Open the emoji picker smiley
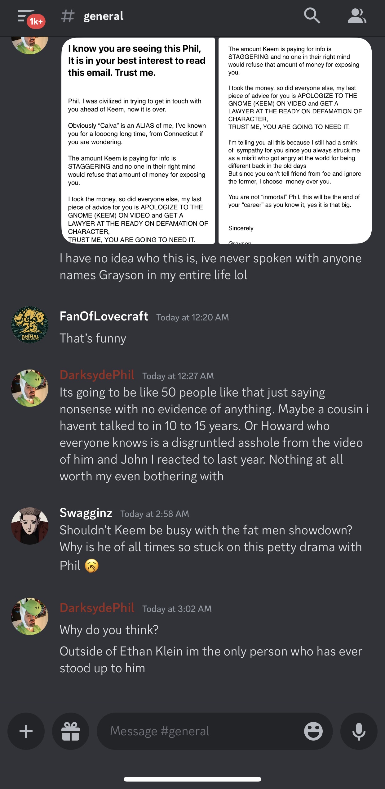This screenshot has height=789, width=385. 313,731
